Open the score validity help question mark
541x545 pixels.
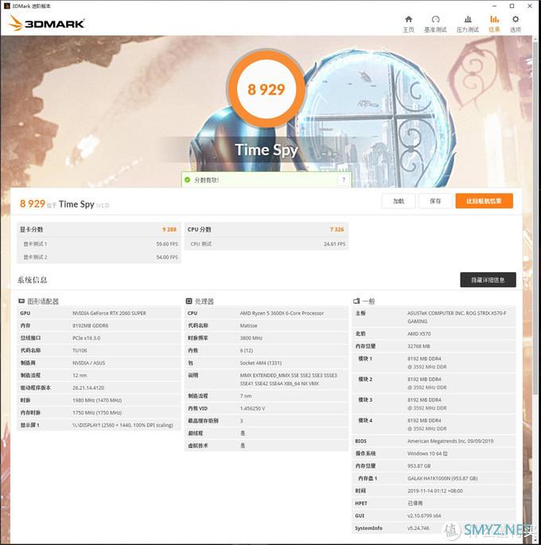[x=343, y=180]
